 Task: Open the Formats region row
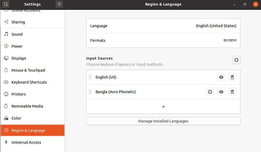(163, 40)
